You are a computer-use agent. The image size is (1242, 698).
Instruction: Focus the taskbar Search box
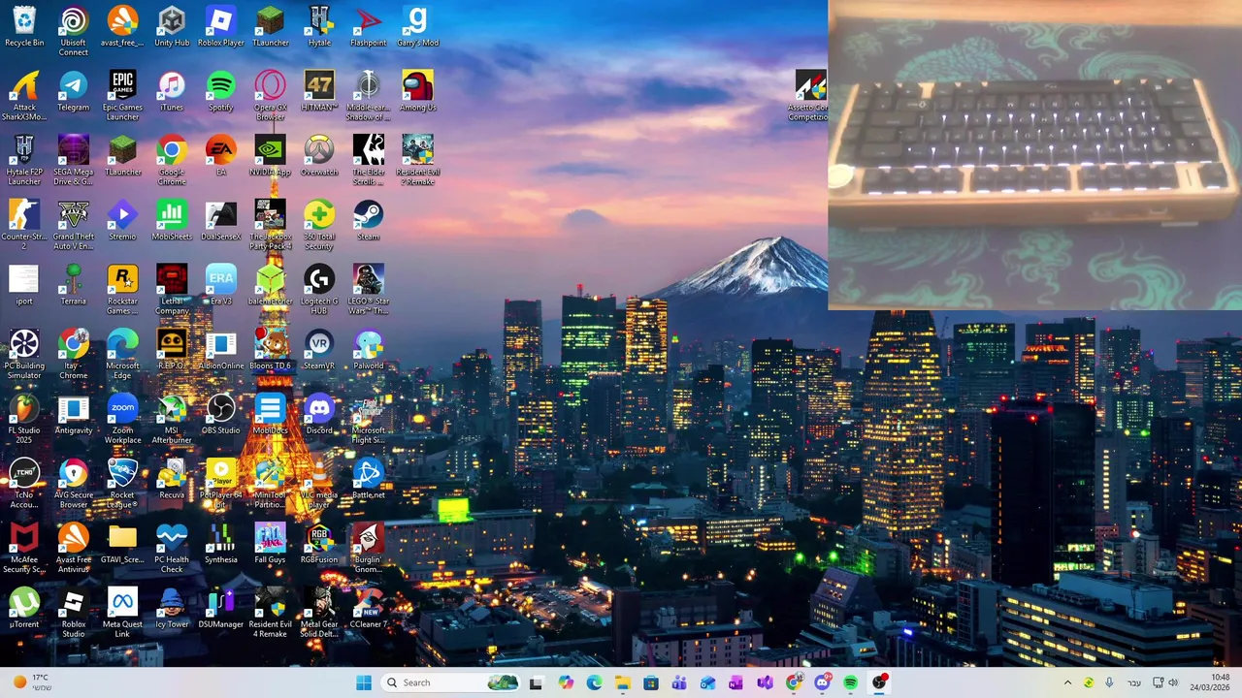pos(451,682)
